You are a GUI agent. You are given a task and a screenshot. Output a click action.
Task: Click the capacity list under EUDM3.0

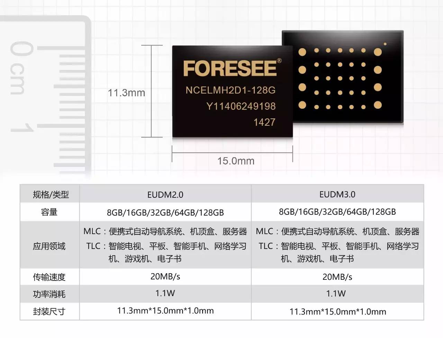click(x=337, y=212)
